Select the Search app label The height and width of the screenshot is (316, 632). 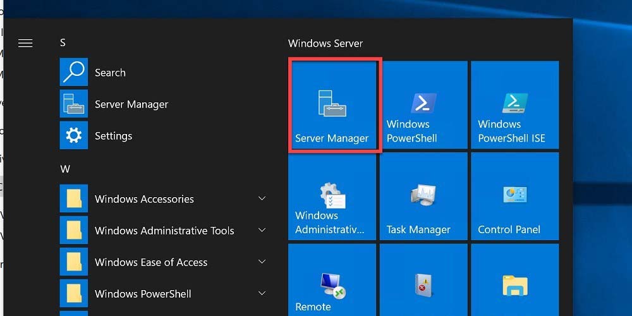point(110,73)
